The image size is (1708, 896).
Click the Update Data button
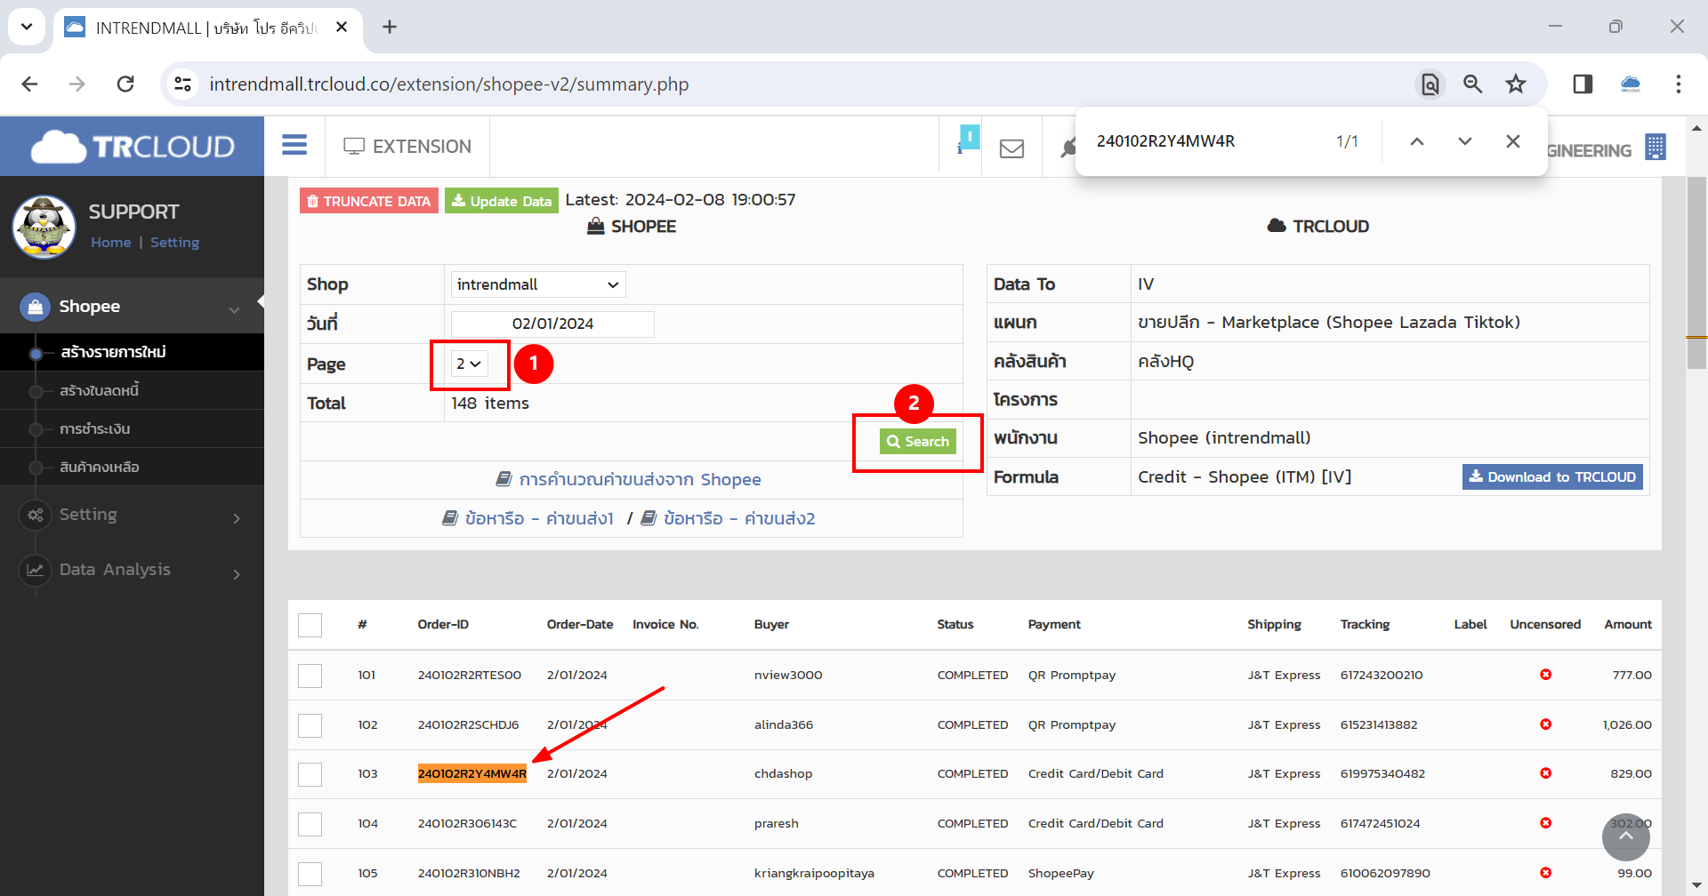pyautogui.click(x=502, y=201)
